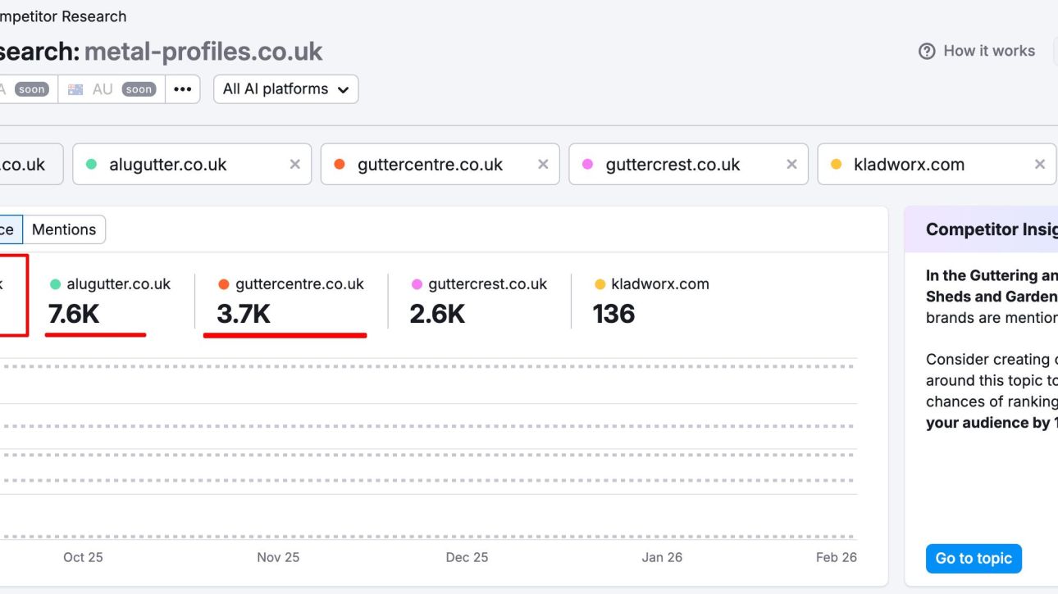Click the kladworx.com 136 metric
1058x594 pixels.
click(x=613, y=314)
